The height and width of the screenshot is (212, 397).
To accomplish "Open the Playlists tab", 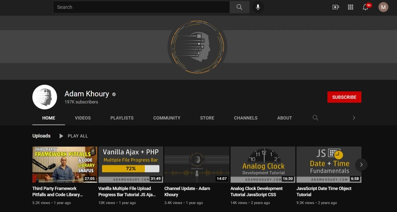I will (x=122, y=118).
